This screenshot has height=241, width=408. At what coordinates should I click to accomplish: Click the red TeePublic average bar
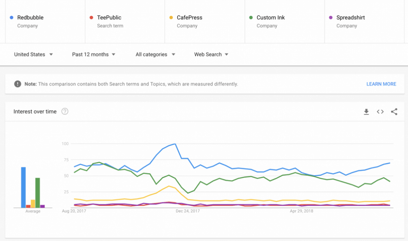click(28, 206)
